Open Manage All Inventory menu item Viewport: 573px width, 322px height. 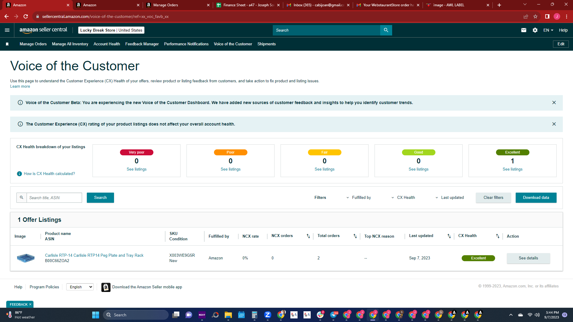click(x=70, y=44)
